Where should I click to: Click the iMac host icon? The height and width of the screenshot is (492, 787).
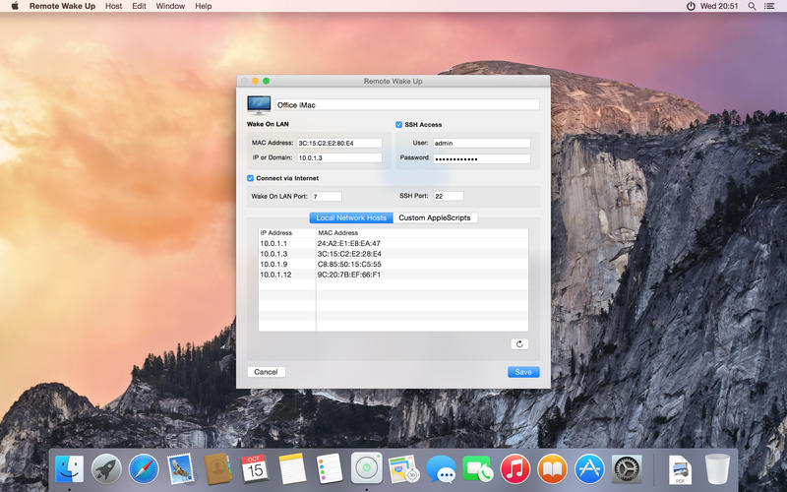pyautogui.click(x=259, y=105)
